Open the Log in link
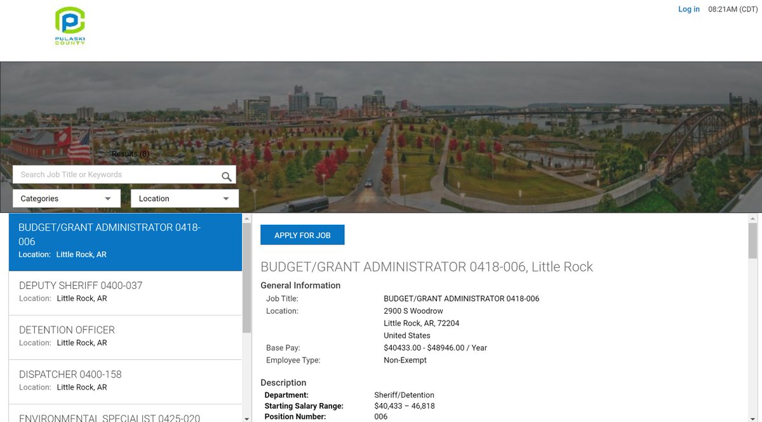 (689, 10)
